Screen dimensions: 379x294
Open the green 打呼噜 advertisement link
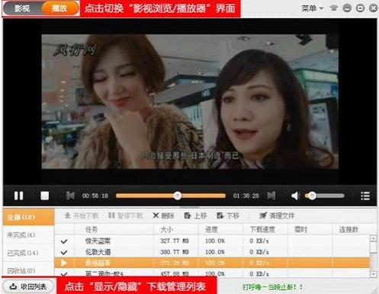click(x=272, y=287)
